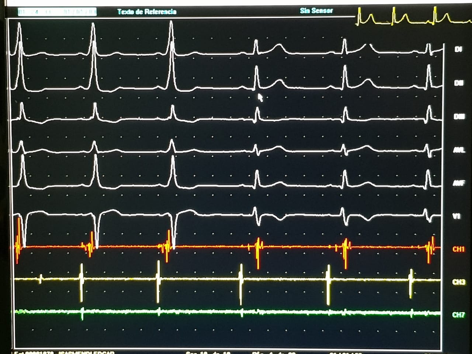Select the AVL lead channel label

pos(459,150)
